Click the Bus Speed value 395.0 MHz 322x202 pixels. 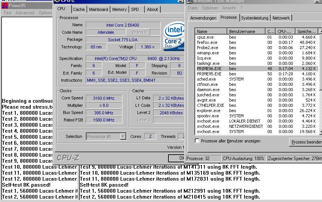(104, 113)
